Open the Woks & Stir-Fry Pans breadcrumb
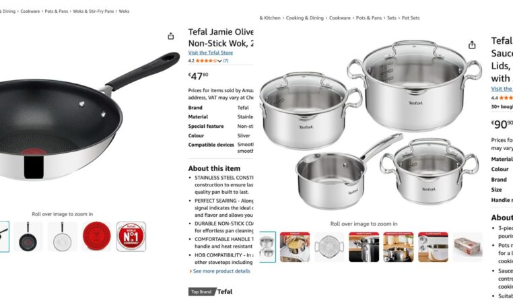 [x=94, y=11]
